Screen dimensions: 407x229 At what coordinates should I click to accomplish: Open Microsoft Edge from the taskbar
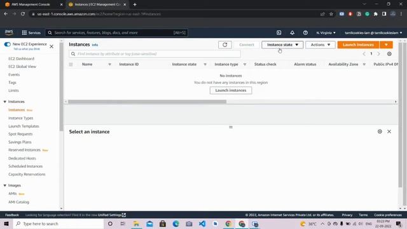coord(176,223)
